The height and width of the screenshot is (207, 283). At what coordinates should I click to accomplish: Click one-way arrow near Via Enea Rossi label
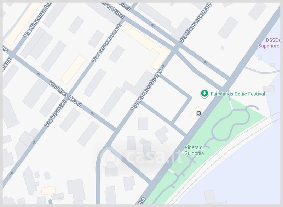[x=93, y=113]
